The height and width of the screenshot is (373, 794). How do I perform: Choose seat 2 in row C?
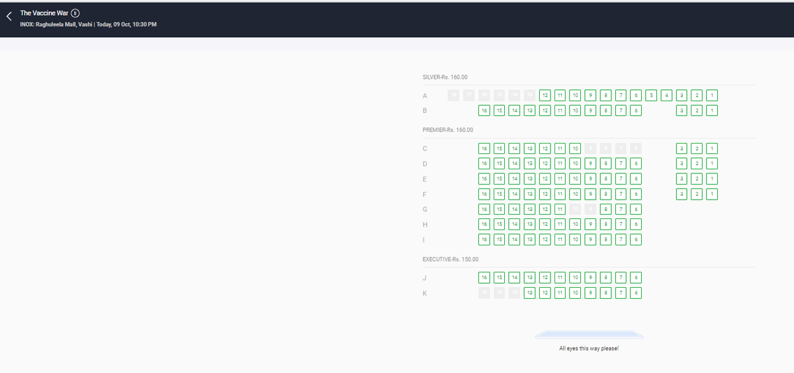click(697, 148)
